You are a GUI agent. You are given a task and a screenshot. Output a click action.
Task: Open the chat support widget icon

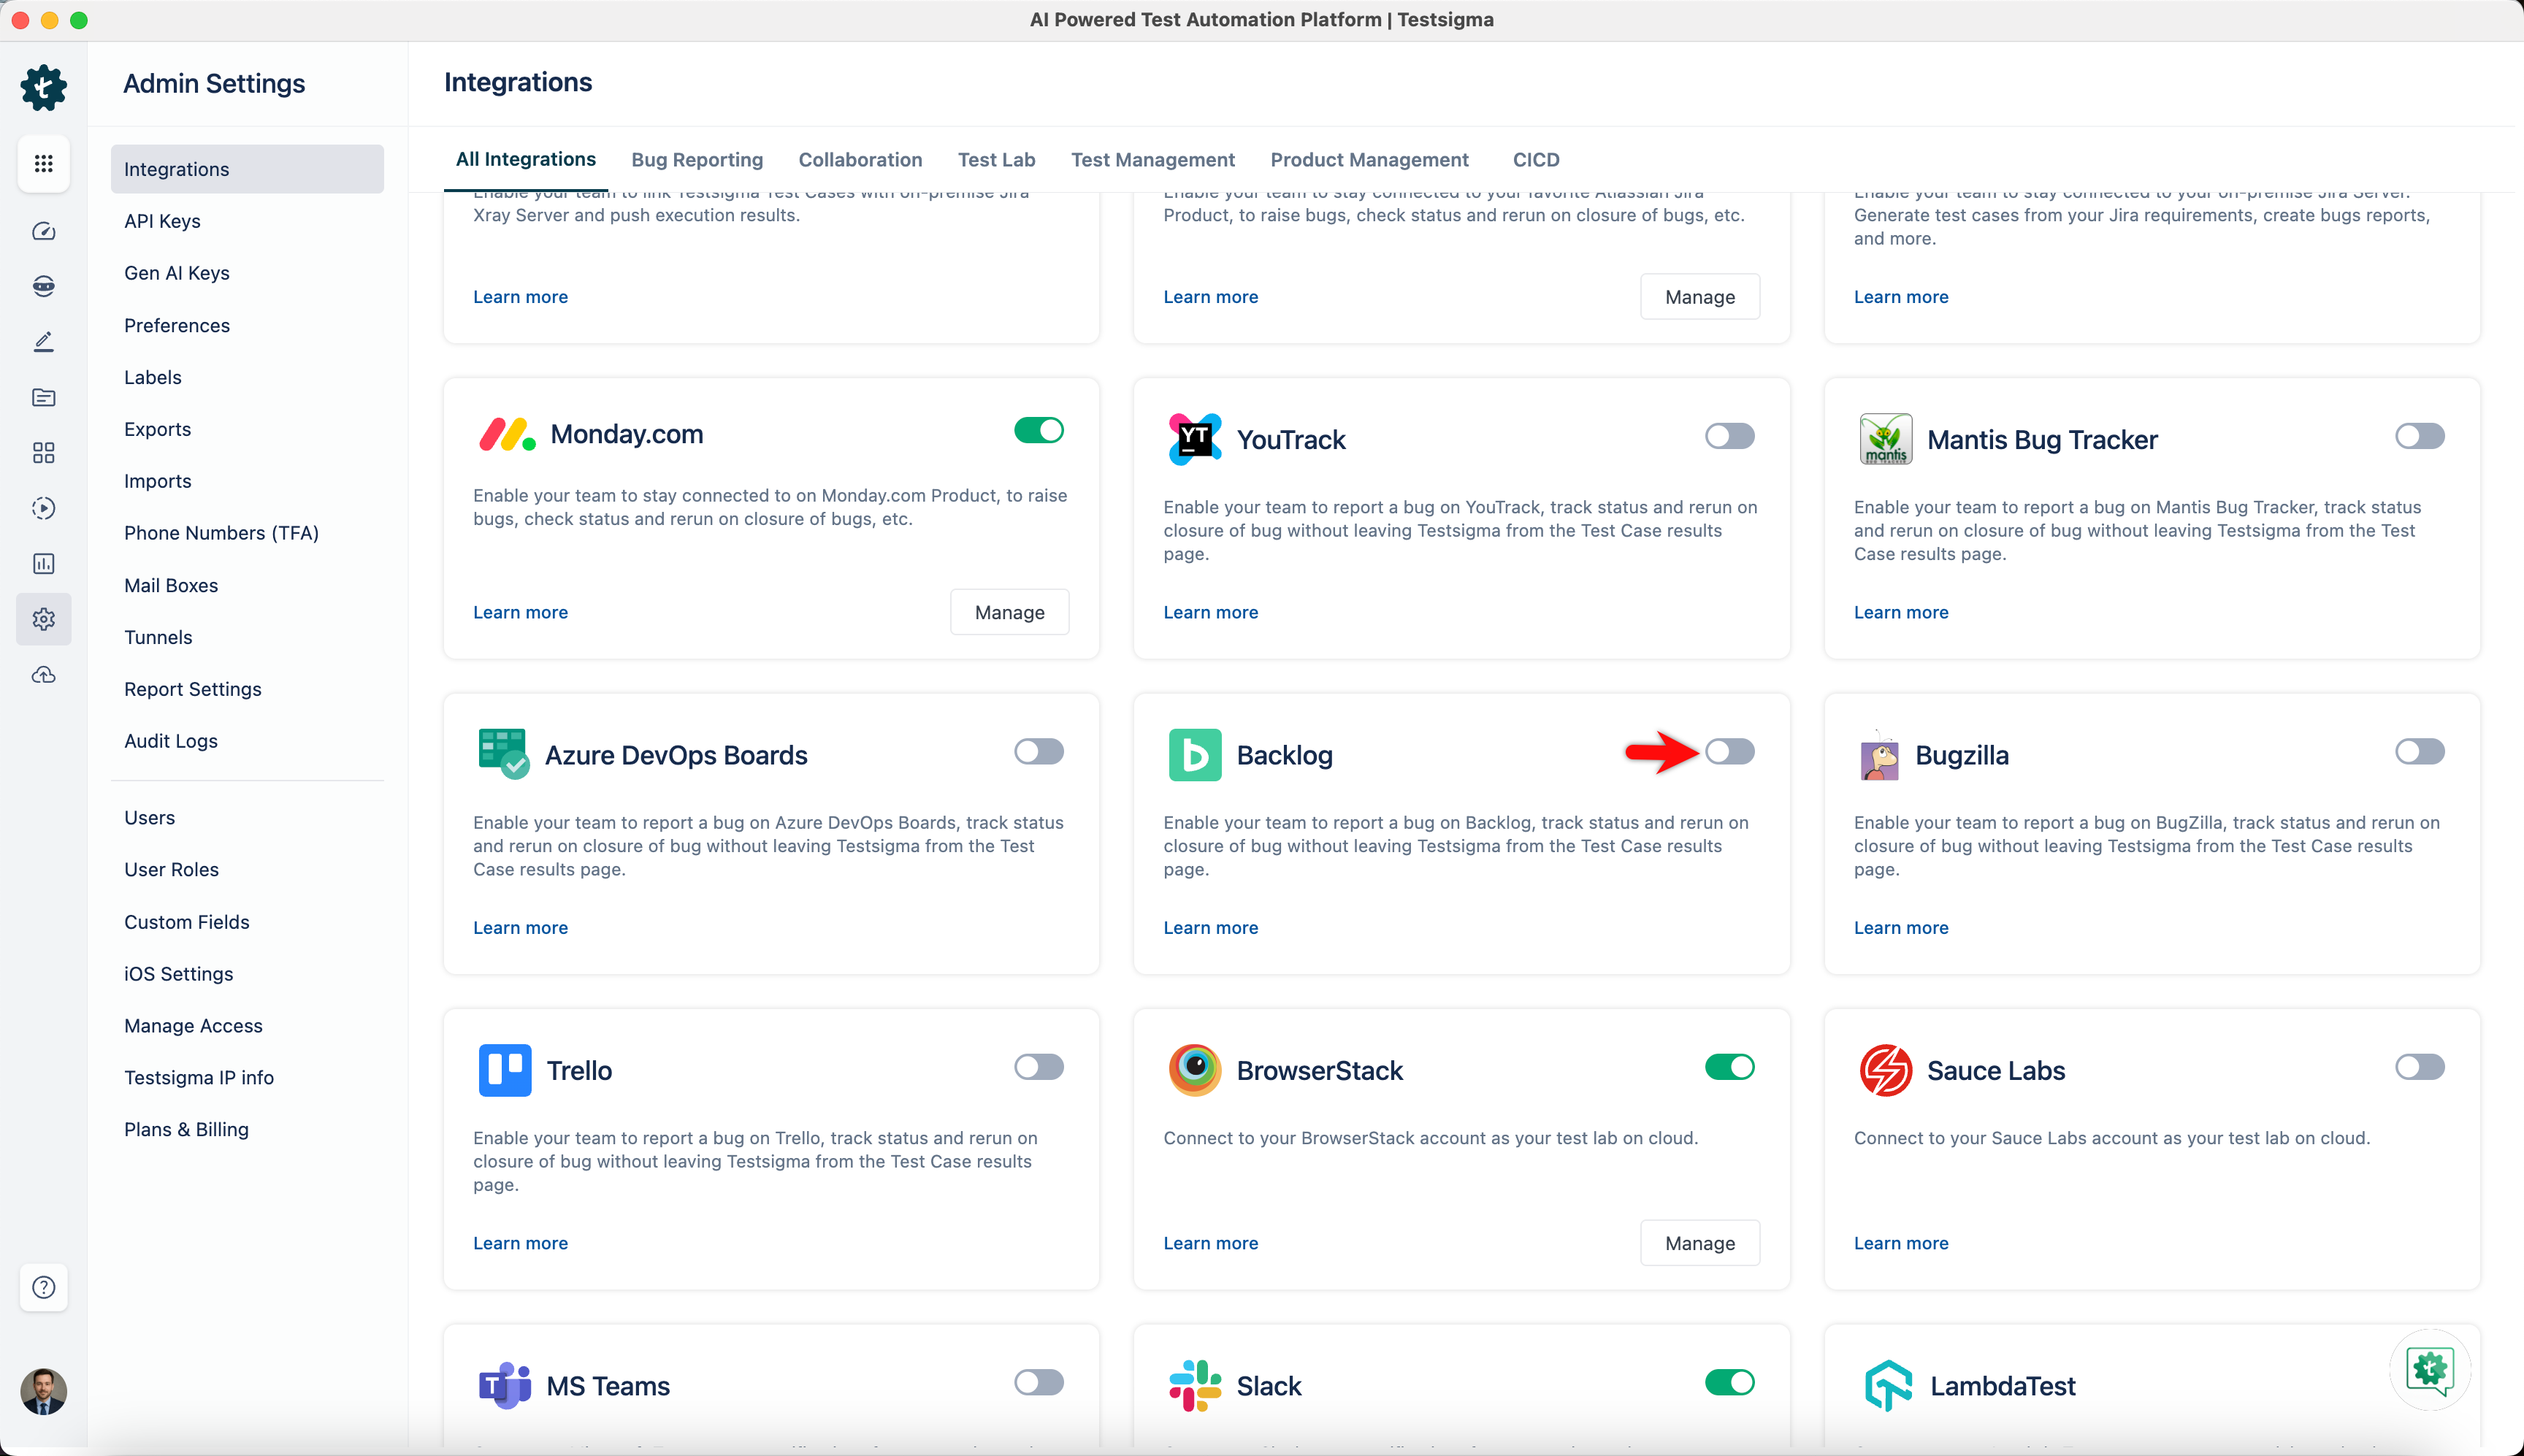[x=2430, y=1369]
